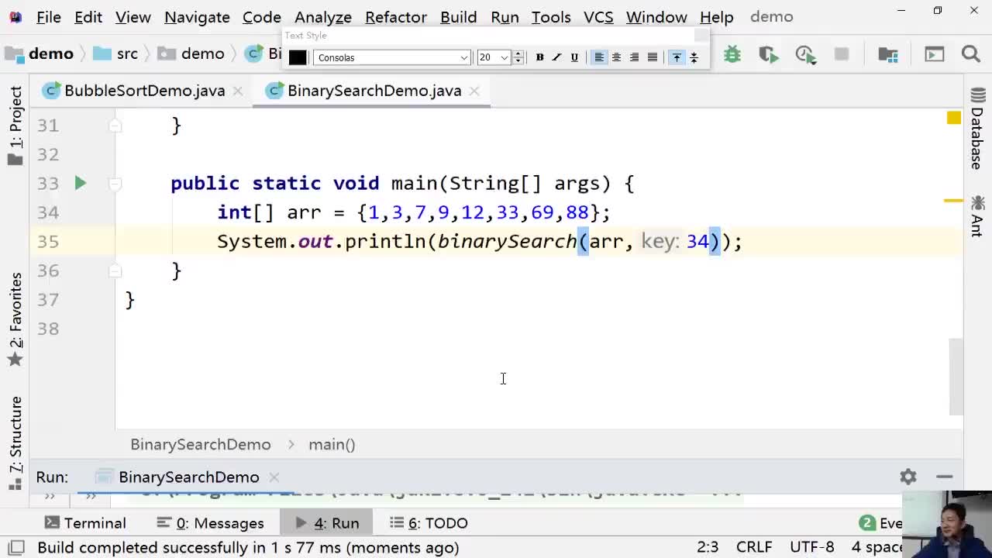Viewport: 992px width, 558px height.
Task: Toggle Bold in Text Style bar
Action: click(x=539, y=57)
